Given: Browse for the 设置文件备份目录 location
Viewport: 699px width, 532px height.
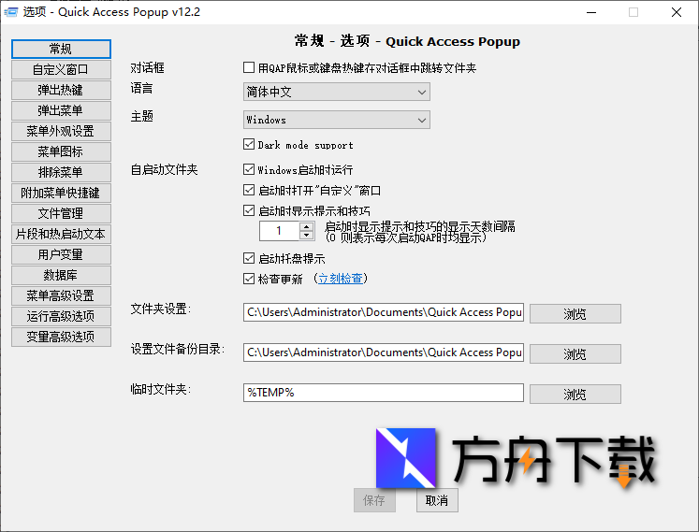Looking at the screenshot, I should pos(575,353).
